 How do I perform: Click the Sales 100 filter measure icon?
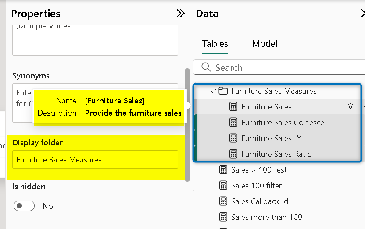point(223,186)
